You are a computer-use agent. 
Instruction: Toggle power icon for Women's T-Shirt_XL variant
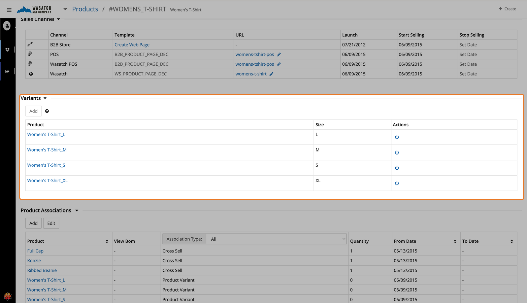(397, 183)
